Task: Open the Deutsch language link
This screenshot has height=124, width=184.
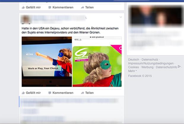Action: coord(134,59)
